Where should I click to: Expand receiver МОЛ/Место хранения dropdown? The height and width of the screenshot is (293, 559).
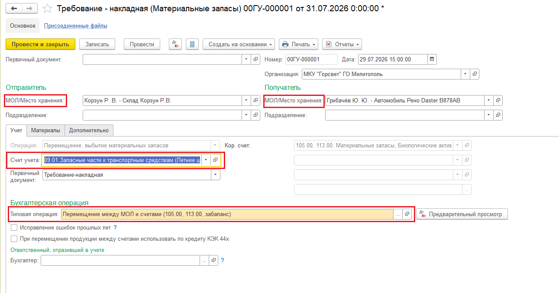coord(489,100)
